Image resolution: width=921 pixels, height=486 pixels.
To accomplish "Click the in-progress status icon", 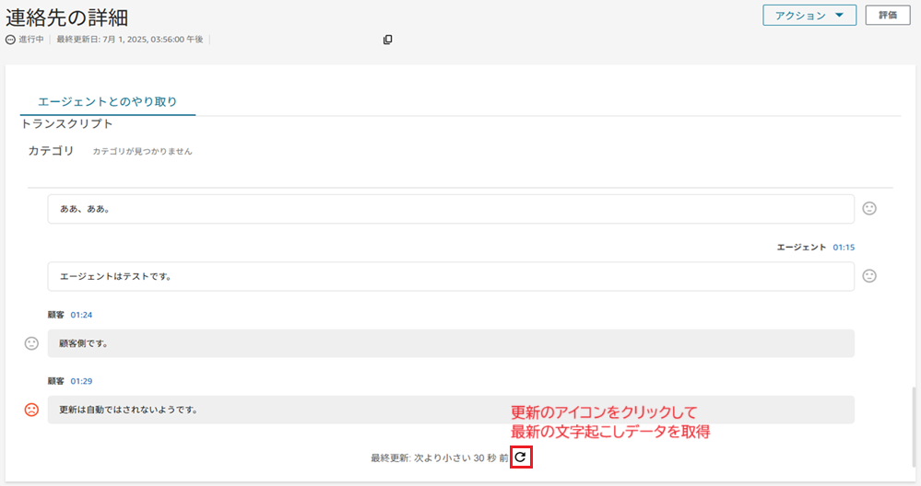I will [10, 40].
